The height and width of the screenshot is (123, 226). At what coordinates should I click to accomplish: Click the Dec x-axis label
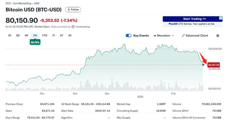click(107, 94)
